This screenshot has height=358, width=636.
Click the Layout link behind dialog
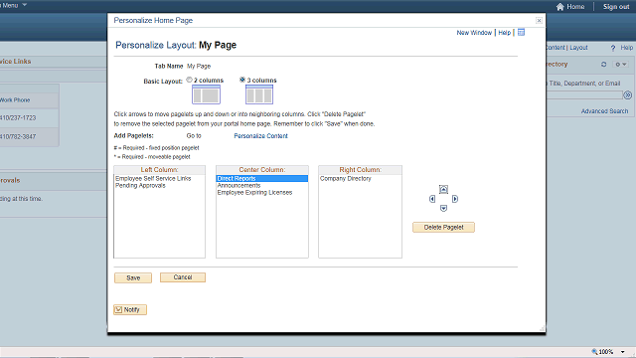578,48
